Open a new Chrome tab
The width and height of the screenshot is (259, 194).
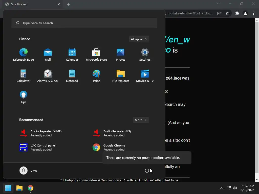(x=68, y=4)
